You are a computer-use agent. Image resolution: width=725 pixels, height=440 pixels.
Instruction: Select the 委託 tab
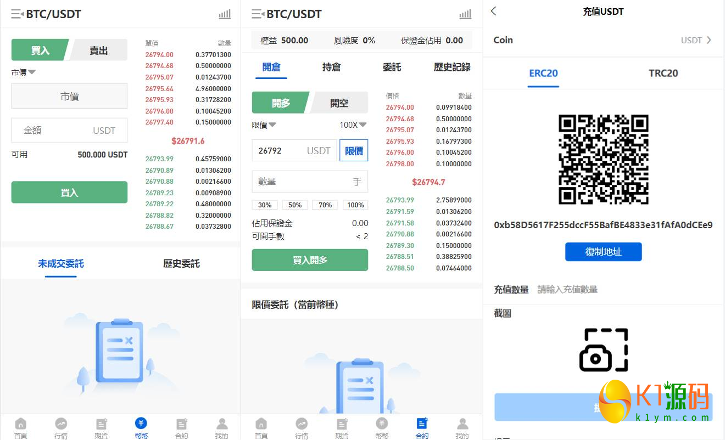click(x=392, y=67)
